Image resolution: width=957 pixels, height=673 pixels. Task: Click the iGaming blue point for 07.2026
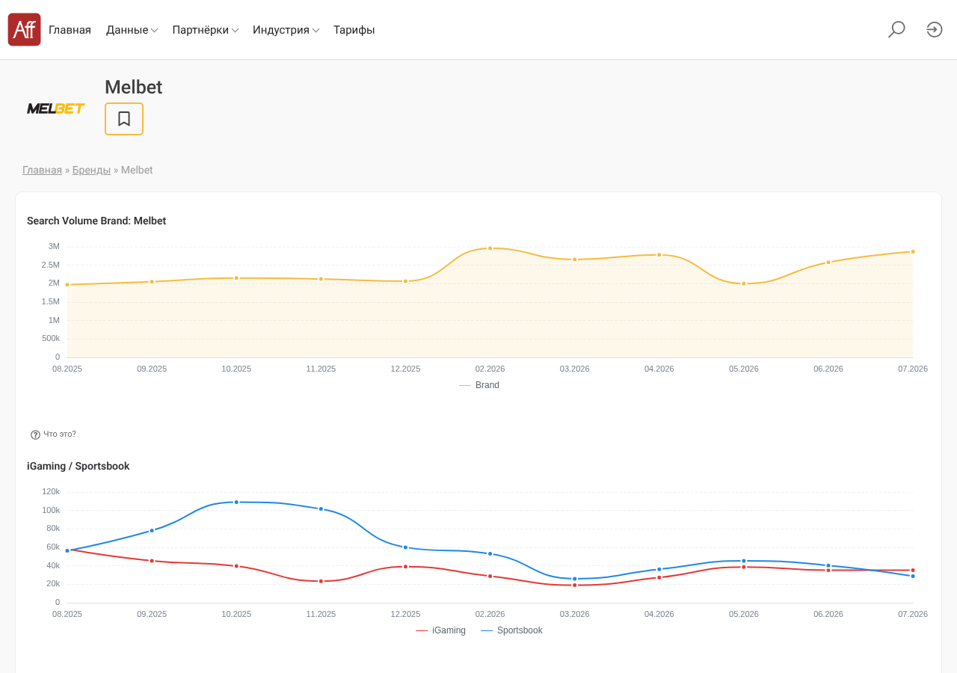913,576
